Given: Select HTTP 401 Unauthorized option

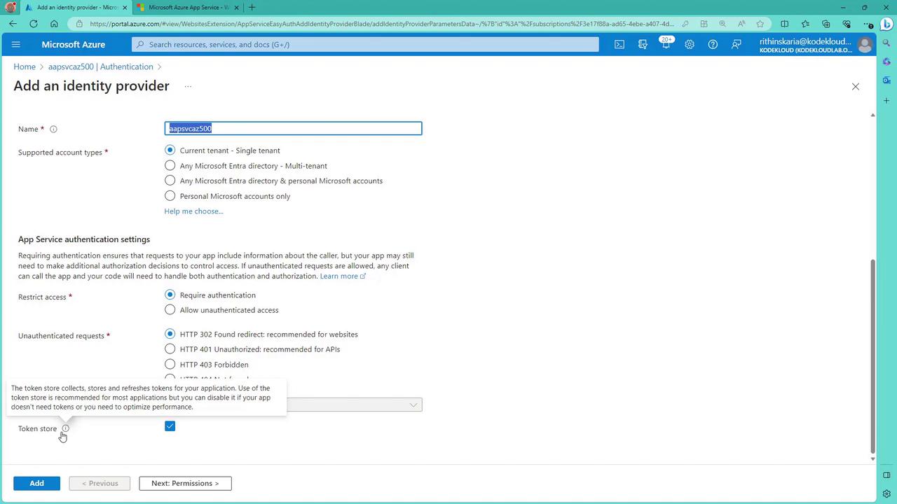Looking at the screenshot, I should click(170, 349).
